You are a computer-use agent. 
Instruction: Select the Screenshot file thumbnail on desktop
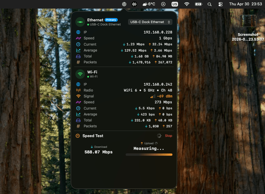(248, 21)
